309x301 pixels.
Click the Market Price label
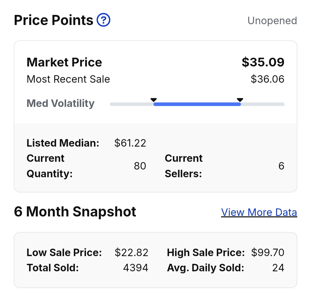tap(64, 62)
